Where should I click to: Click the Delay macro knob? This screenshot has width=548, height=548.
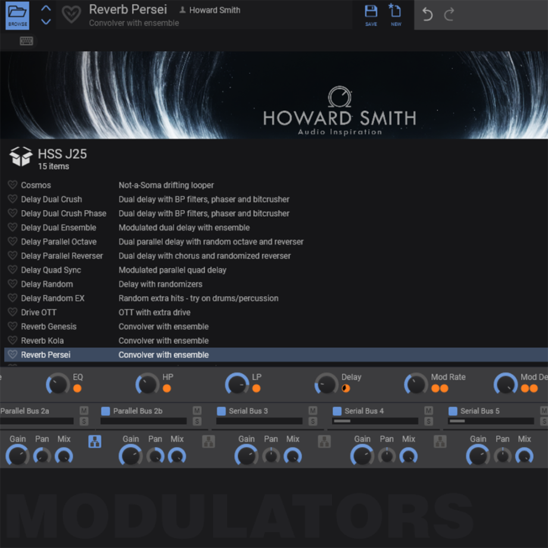326,384
